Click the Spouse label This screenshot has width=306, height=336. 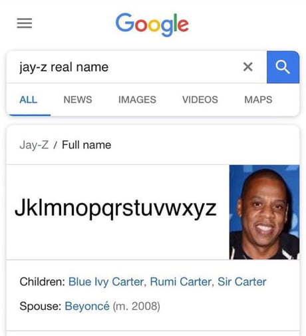[41, 306]
